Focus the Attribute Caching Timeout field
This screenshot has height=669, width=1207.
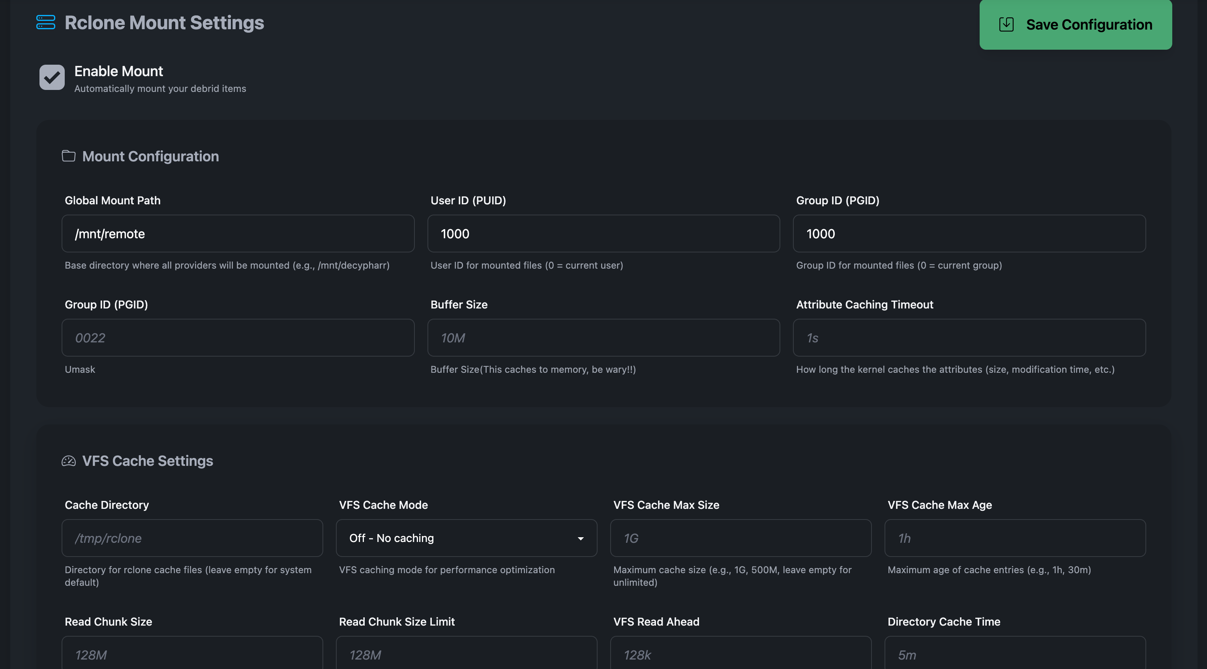click(969, 338)
